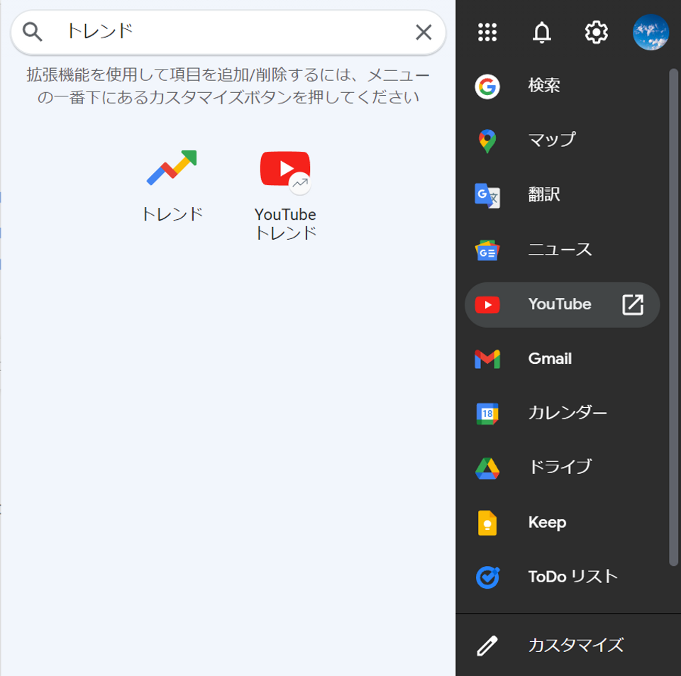
Task: Open the account profile avatar
Action: coord(650,32)
